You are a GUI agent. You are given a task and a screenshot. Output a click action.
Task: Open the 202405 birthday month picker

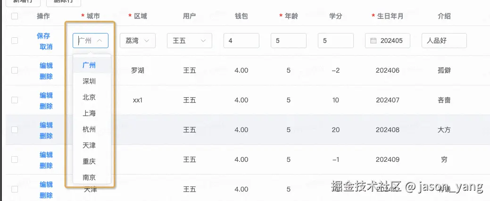[391, 41]
